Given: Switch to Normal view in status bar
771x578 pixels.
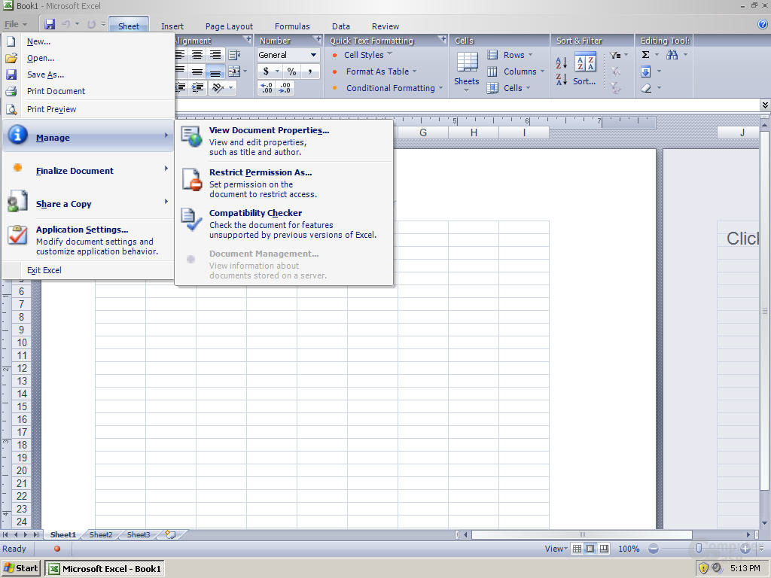Looking at the screenshot, I should coord(577,549).
